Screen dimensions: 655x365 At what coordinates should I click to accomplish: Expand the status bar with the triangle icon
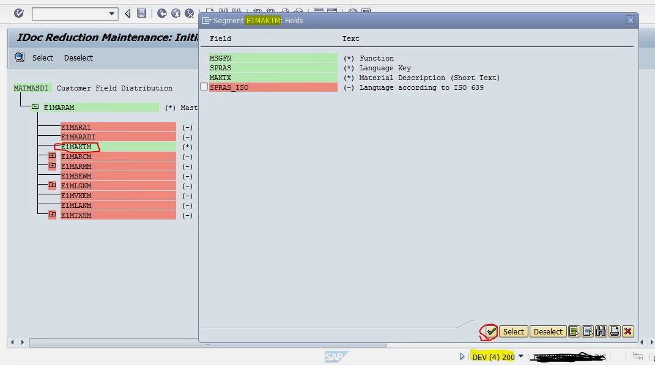coord(462,356)
